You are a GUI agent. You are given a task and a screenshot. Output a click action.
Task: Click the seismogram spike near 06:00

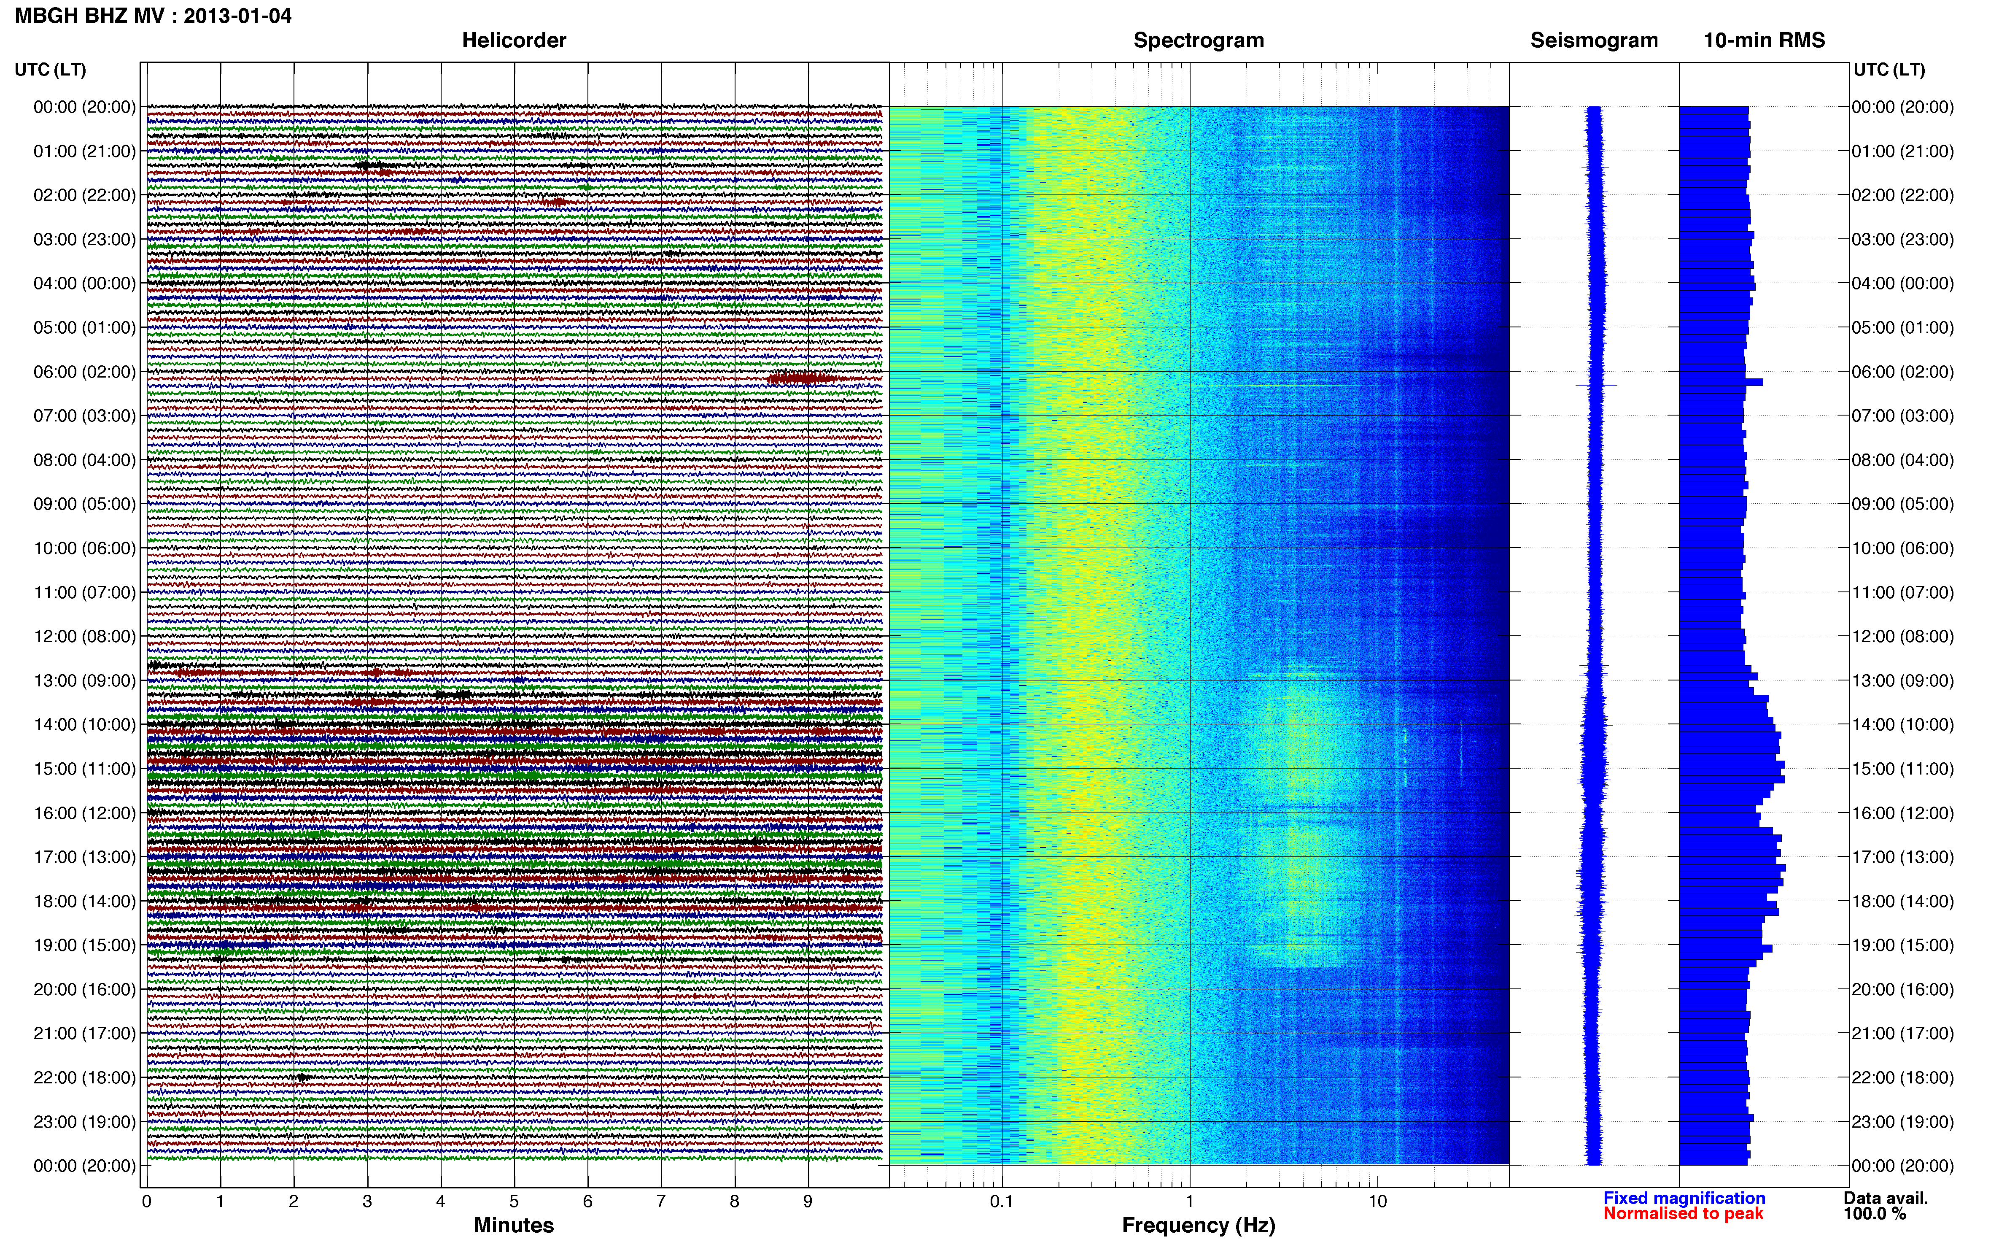click(1596, 385)
